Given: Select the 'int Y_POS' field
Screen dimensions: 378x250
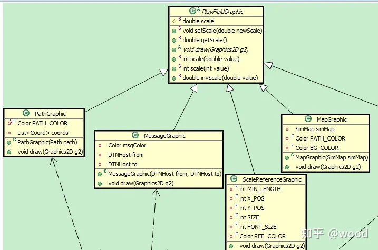Looking at the screenshot, I should coord(252,208).
